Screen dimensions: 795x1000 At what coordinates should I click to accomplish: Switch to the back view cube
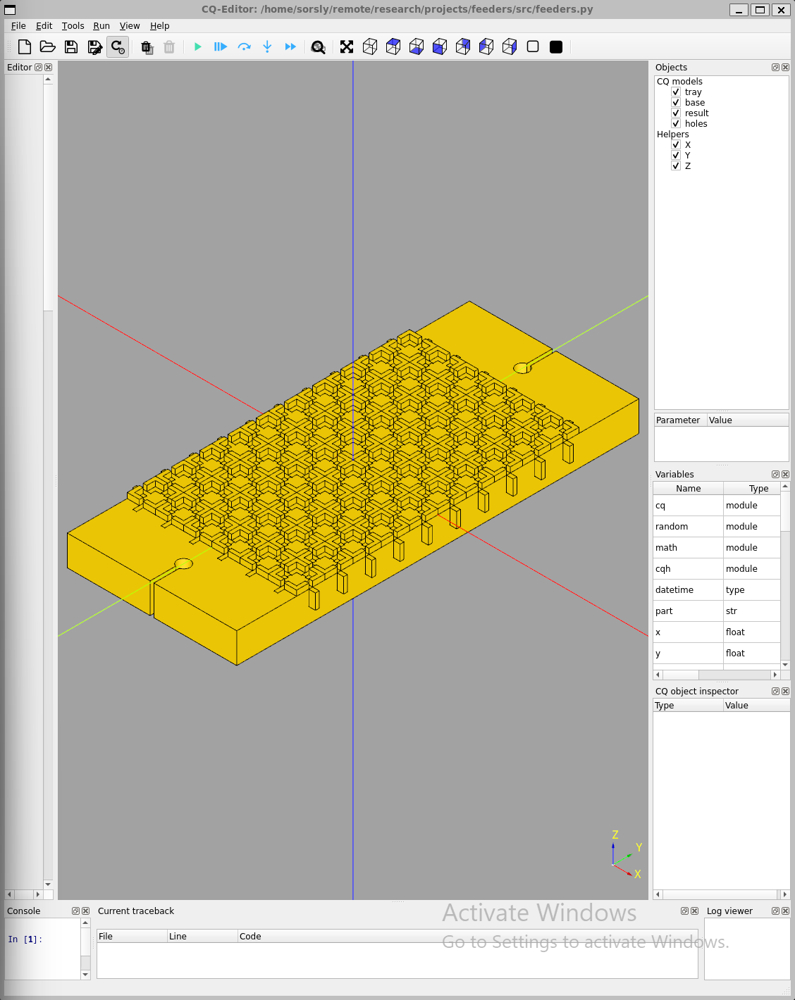click(x=463, y=47)
